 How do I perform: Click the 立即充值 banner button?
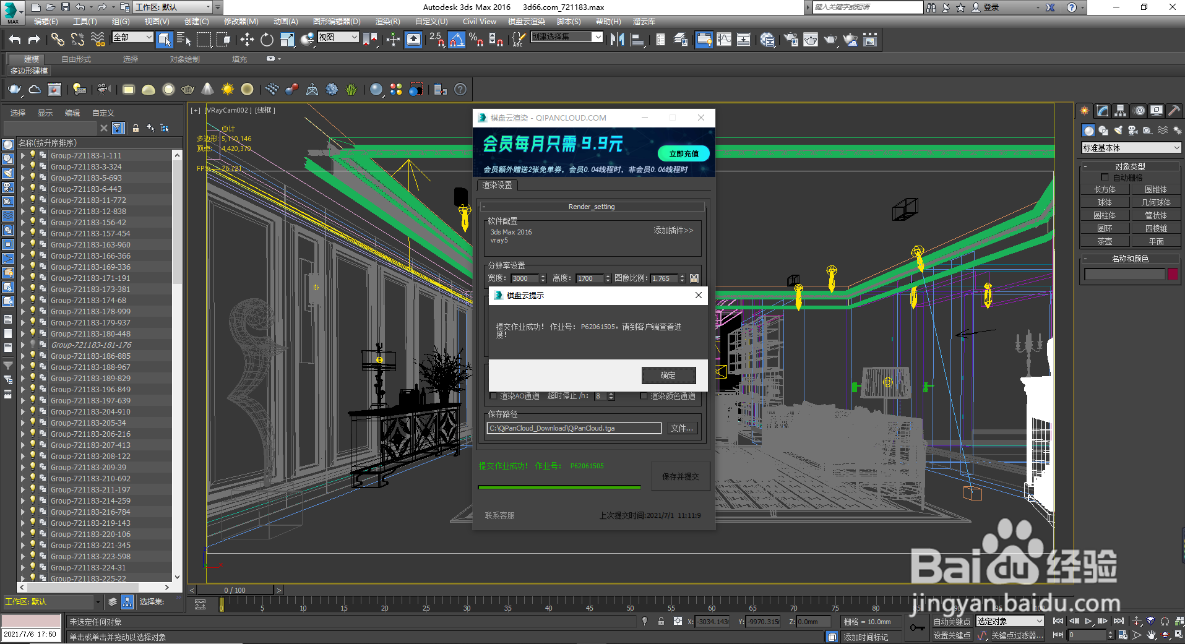(683, 153)
